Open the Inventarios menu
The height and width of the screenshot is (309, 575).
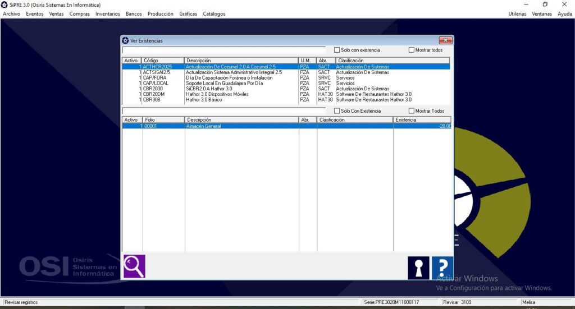[x=107, y=14]
